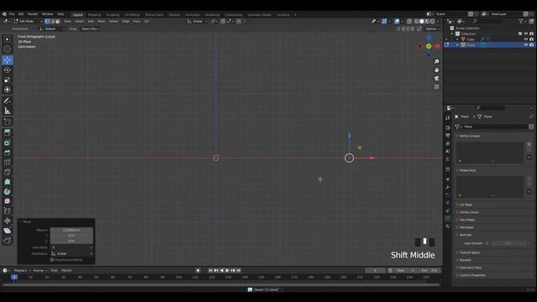Open the Material properties tab icon
This screenshot has width=537, height=302.
pyautogui.click(x=447, y=226)
